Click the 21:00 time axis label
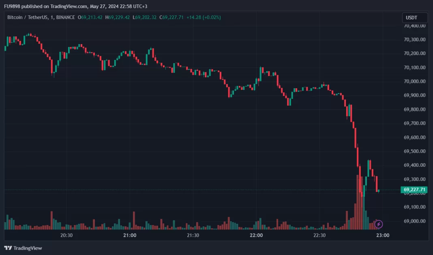The width and height of the screenshot is (433, 255). pyautogui.click(x=130, y=235)
